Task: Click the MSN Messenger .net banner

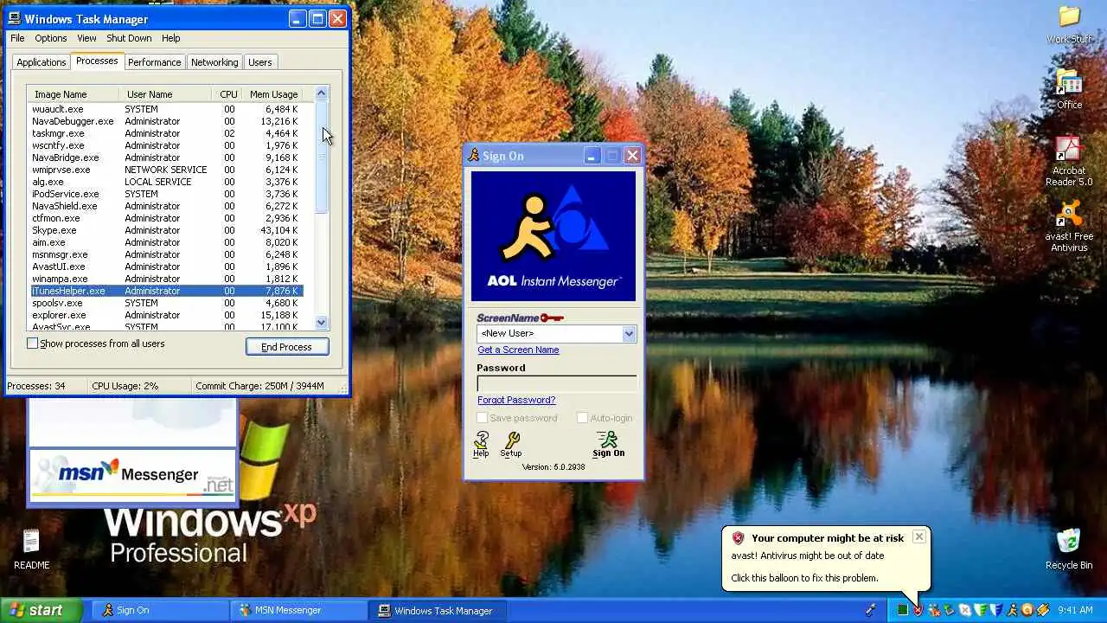Action: tap(132, 474)
